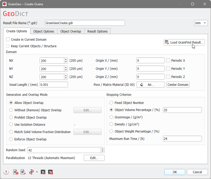The width and height of the screenshot is (211, 179).
Task: Click the reset settings gear icon
Action: 31,172
